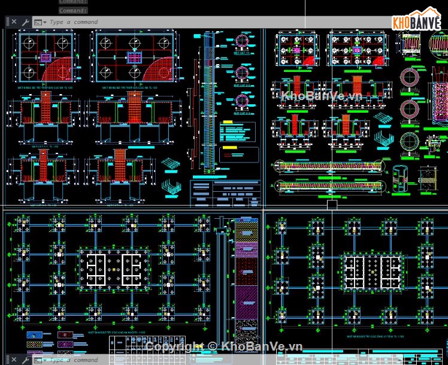Select the red hatch legend swatch

65,334
